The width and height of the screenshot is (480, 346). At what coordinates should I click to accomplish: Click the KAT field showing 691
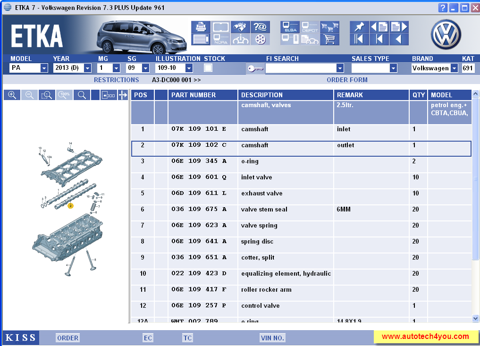tap(468, 68)
